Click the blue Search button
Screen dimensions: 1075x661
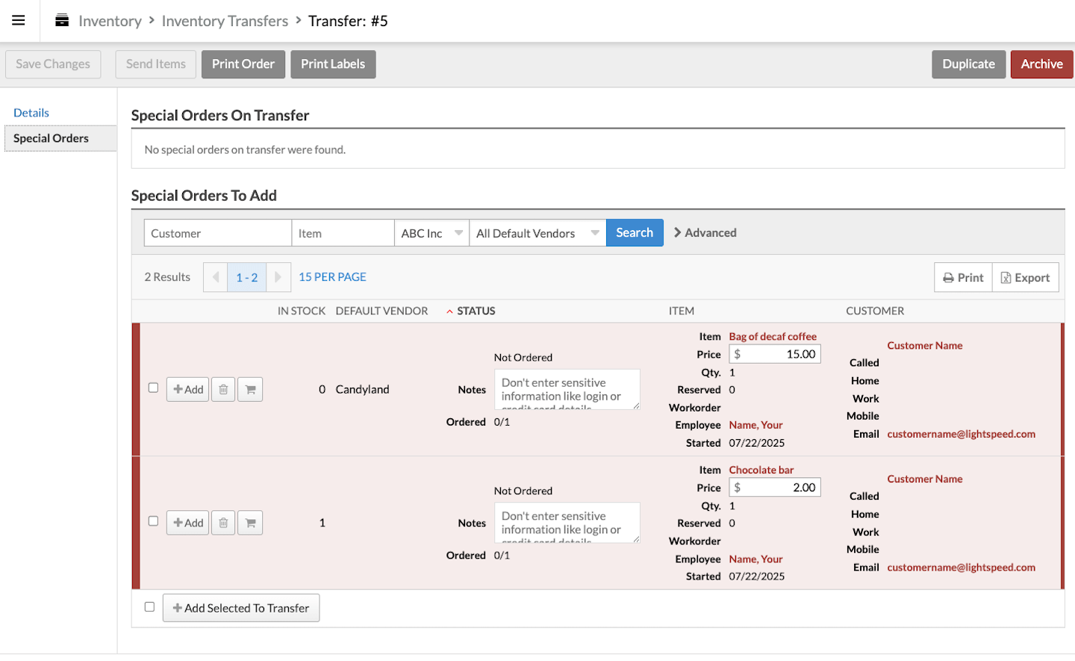(635, 233)
